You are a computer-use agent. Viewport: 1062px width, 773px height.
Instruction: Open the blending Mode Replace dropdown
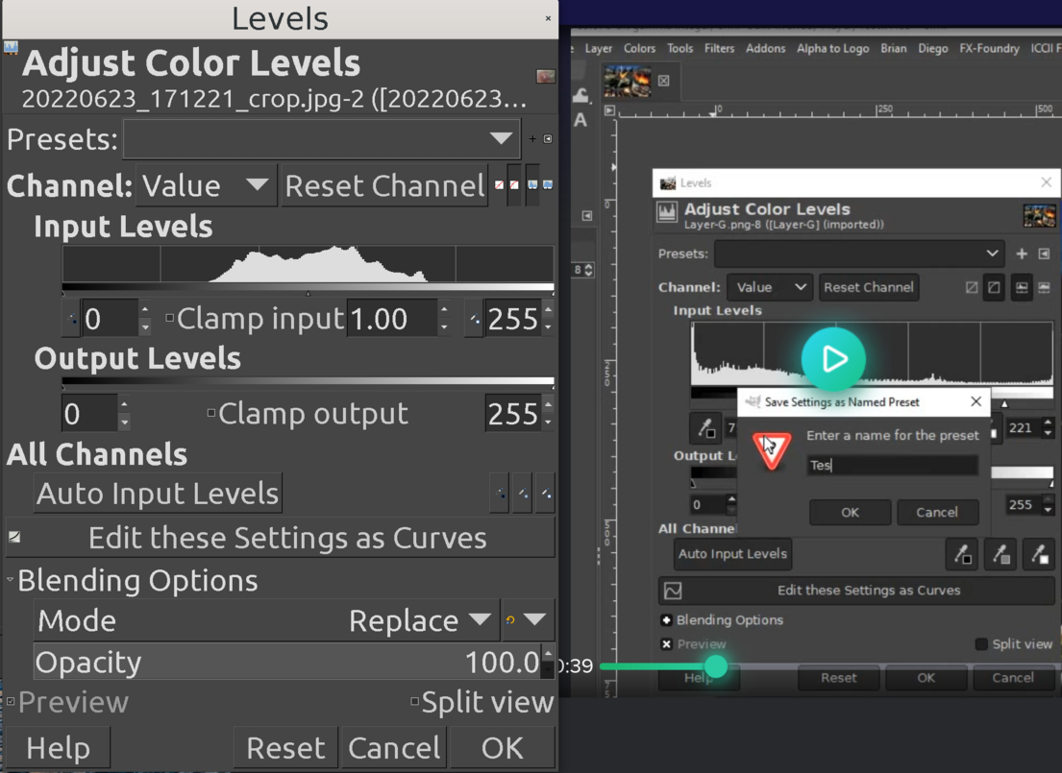coord(420,620)
